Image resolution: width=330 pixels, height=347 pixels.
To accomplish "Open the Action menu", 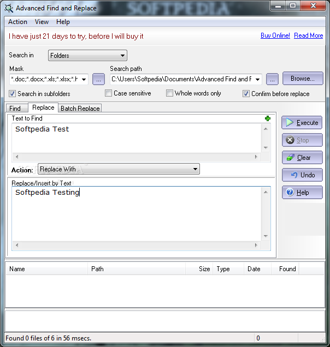I will coord(17,22).
